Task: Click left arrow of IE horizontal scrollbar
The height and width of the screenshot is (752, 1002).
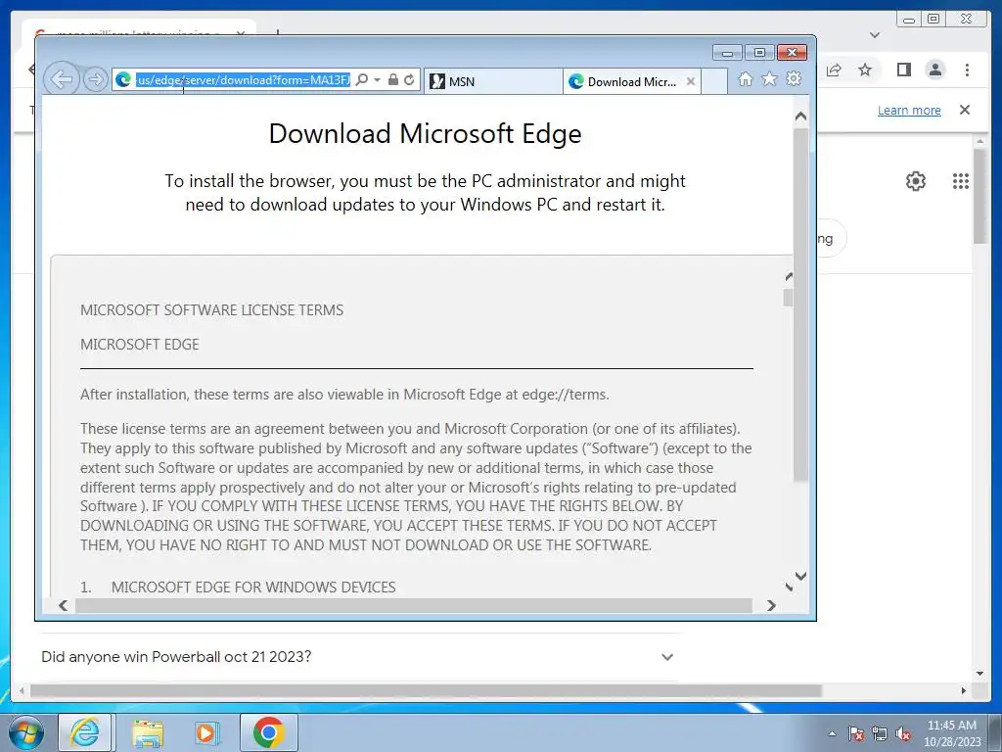Action: (63, 605)
